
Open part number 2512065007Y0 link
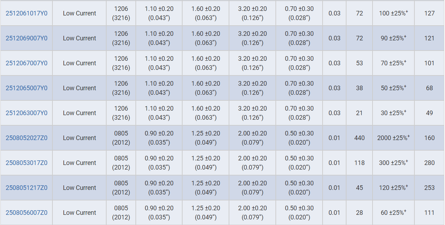pyautogui.click(x=26, y=88)
